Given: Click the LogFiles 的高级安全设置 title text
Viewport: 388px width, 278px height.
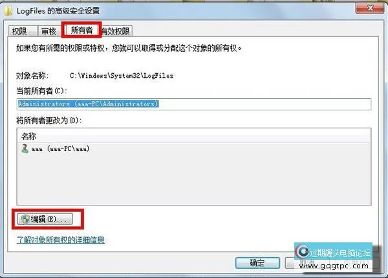Looking at the screenshot, I should [x=58, y=11].
